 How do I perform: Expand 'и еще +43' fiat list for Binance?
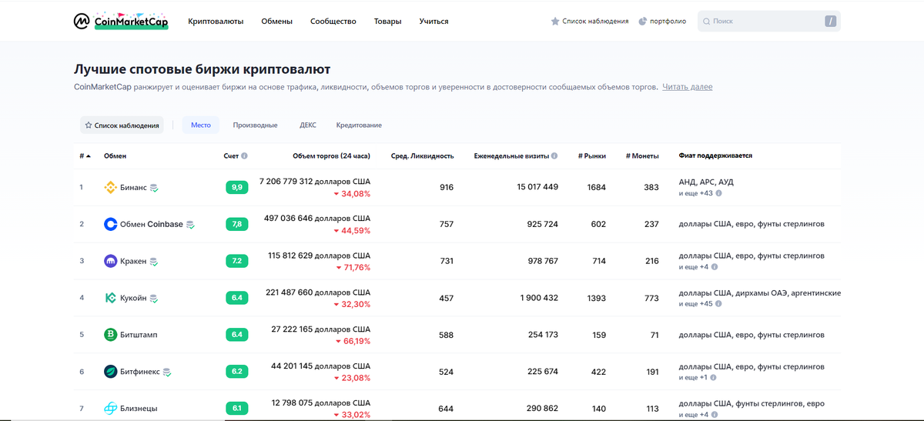(x=695, y=193)
